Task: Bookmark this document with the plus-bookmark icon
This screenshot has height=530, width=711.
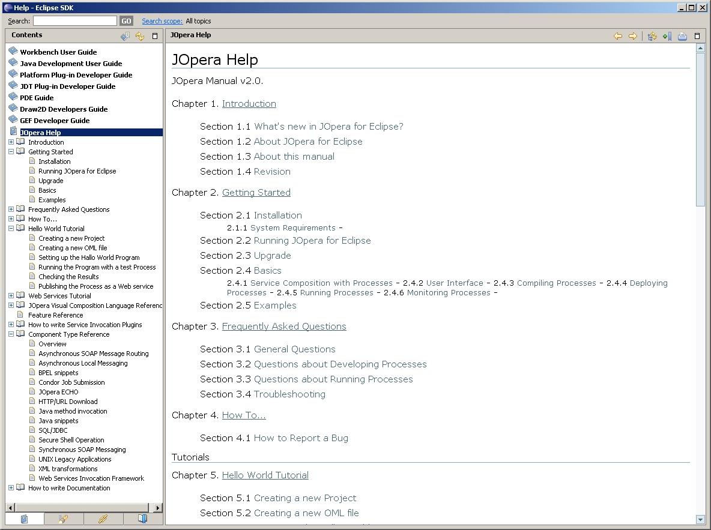Action: (x=667, y=36)
